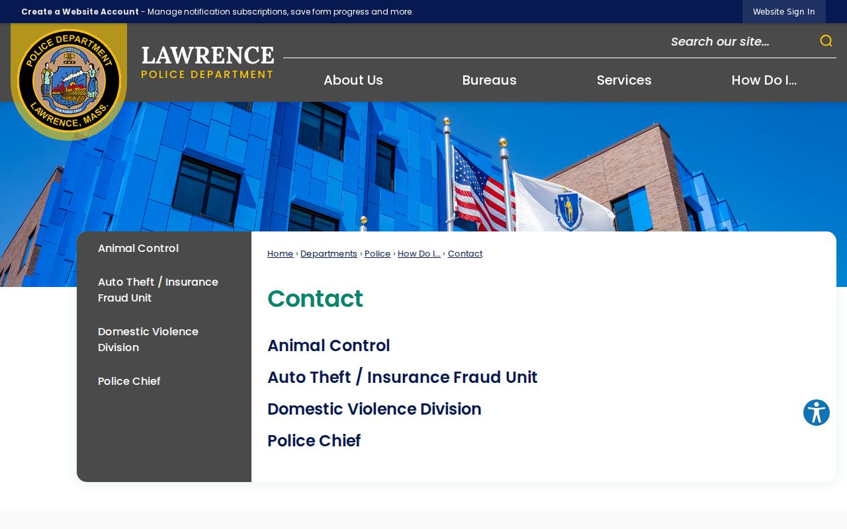Open the Bureaus menu
The width and height of the screenshot is (847, 529).
point(490,80)
